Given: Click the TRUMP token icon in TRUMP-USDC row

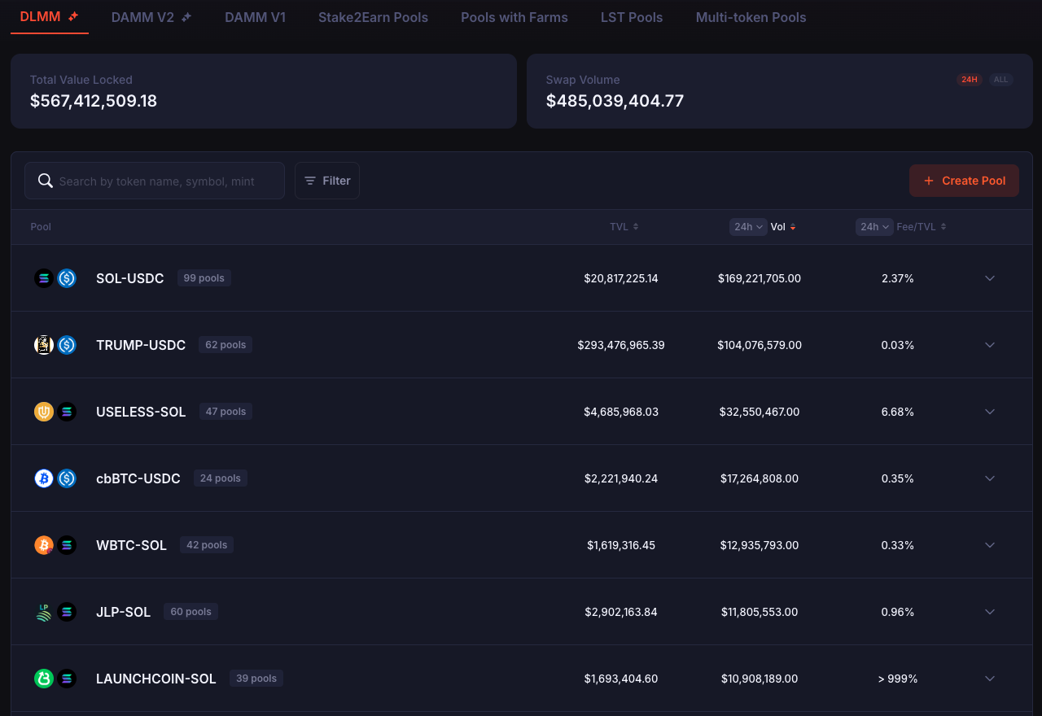Looking at the screenshot, I should tap(44, 345).
